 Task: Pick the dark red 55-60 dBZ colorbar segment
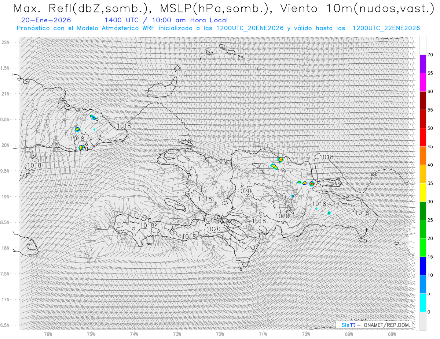point(423,101)
